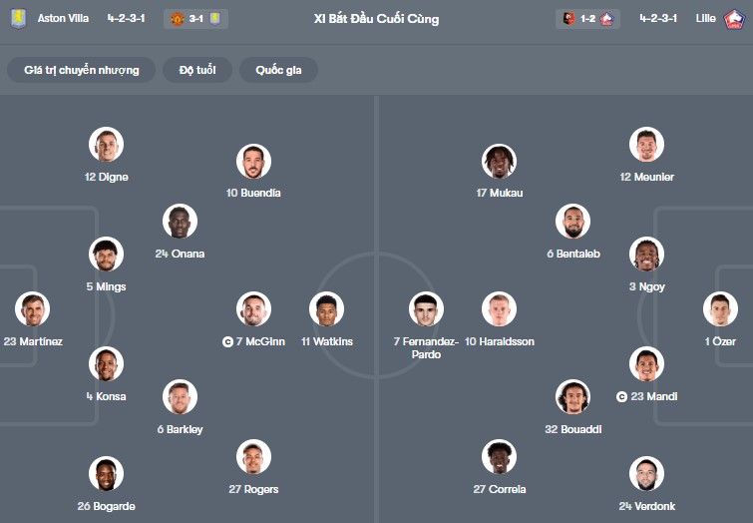Open the Aston Villa 3-1 match result
The width and height of the screenshot is (753, 523).
coord(196,19)
